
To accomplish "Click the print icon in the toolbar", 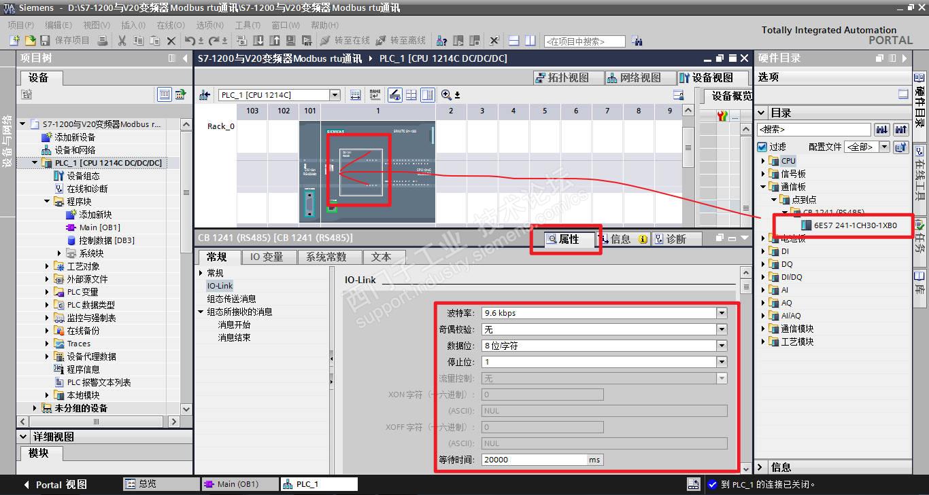I will 103,41.
